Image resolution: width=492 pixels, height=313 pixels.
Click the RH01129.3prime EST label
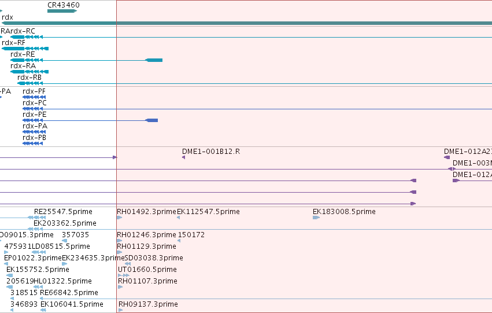point(146,247)
